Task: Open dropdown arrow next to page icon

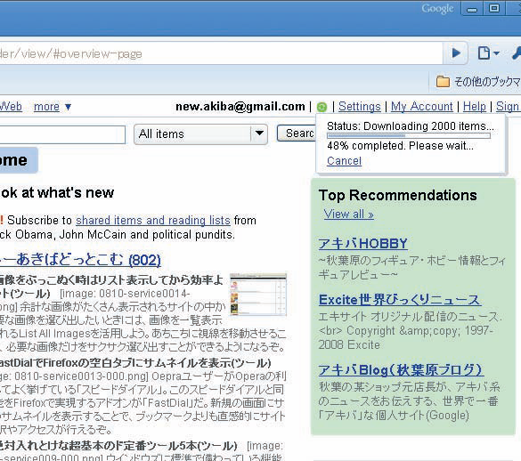Action: click(x=496, y=53)
